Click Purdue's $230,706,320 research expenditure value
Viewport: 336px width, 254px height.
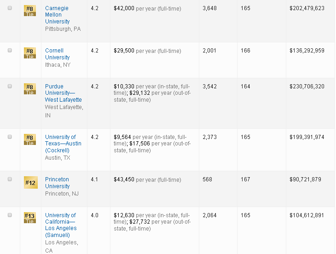[x=307, y=87]
